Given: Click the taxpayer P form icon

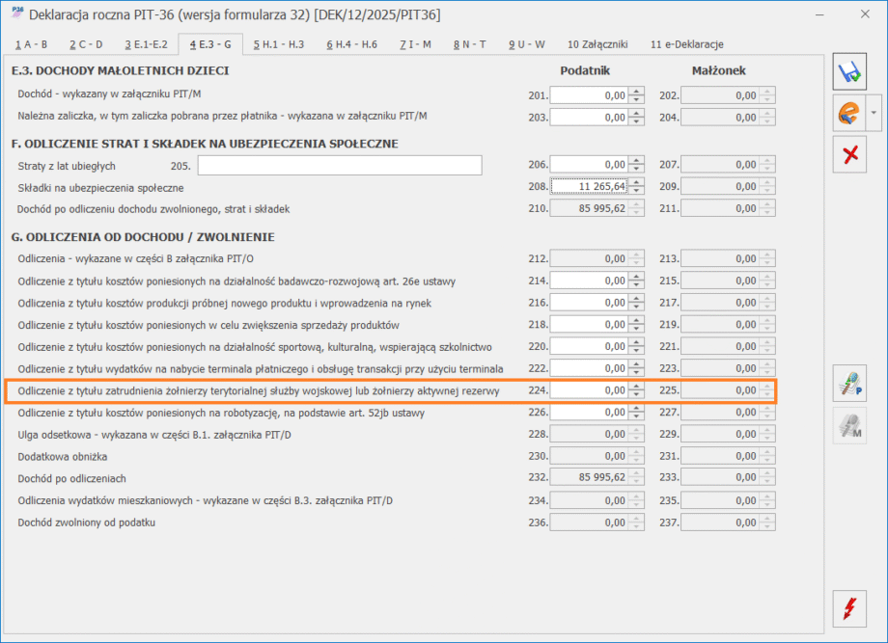Looking at the screenshot, I should click(849, 384).
